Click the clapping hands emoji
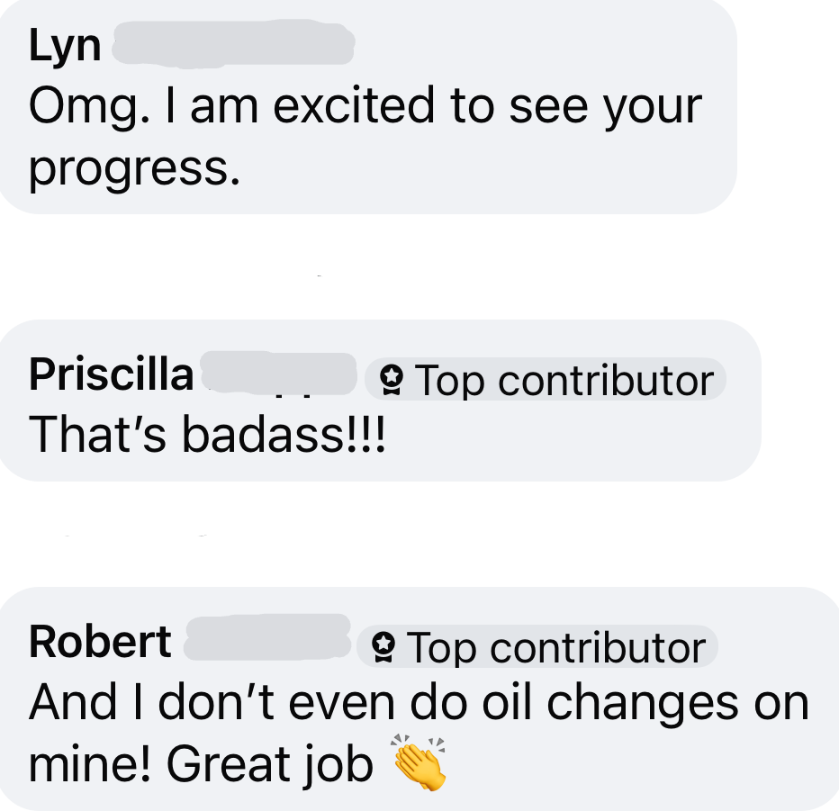Image resolution: width=839 pixels, height=811 pixels. coord(419,762)
